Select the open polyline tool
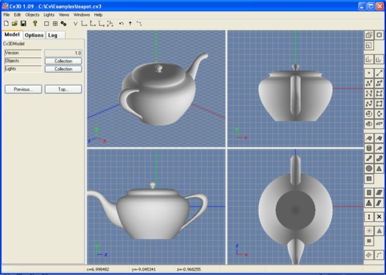Viewport: 386px width, 275px height. [369, 83]
